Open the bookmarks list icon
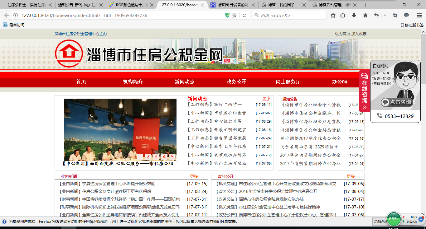The height and width of the screenshot is (229, 426). coord(343,16)
